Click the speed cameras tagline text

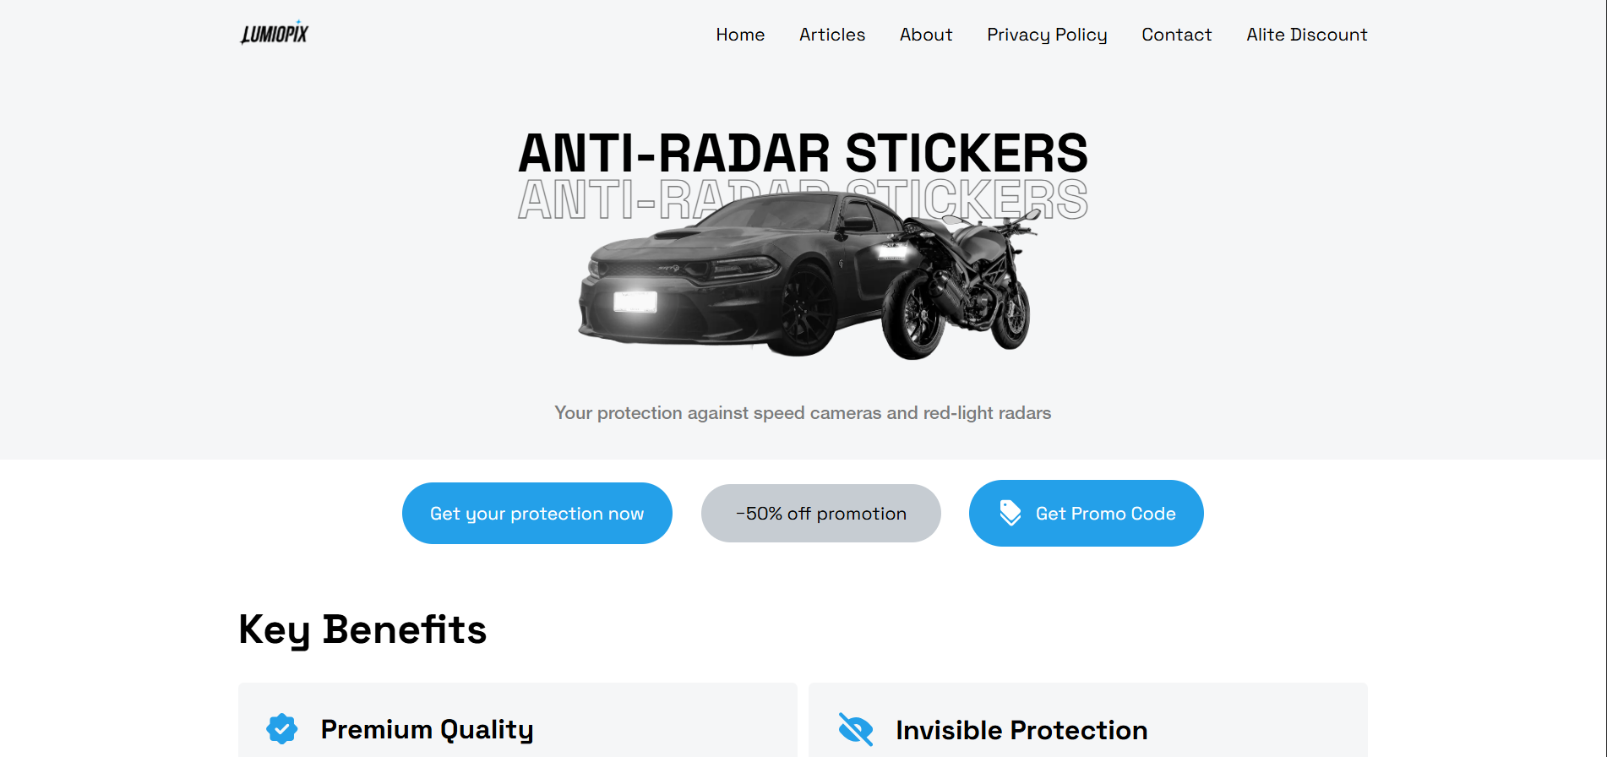[x=803, y=413]
